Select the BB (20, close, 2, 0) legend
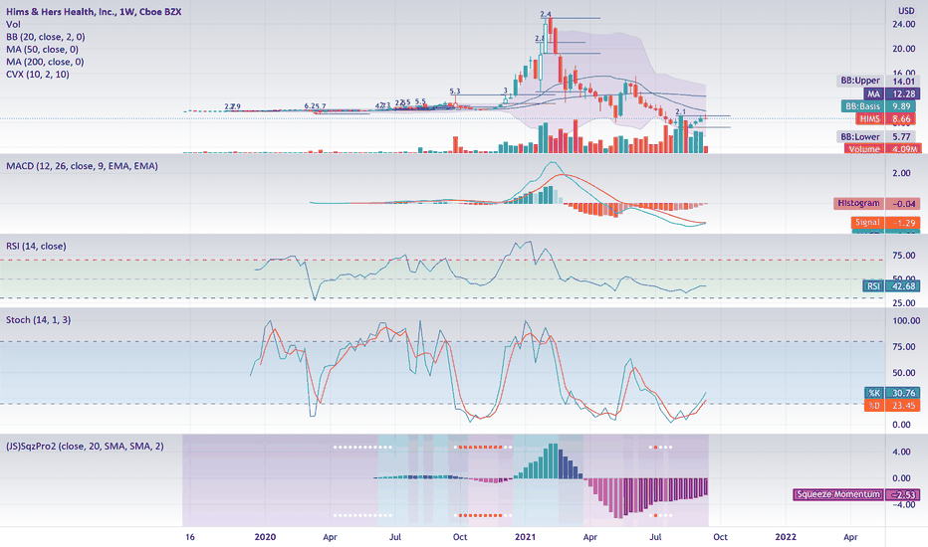The height and width of the screenshot is (547, 928). click(46, 37)
